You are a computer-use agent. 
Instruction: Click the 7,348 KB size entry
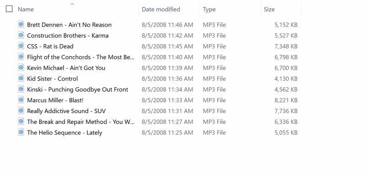[x=286, y=47]
